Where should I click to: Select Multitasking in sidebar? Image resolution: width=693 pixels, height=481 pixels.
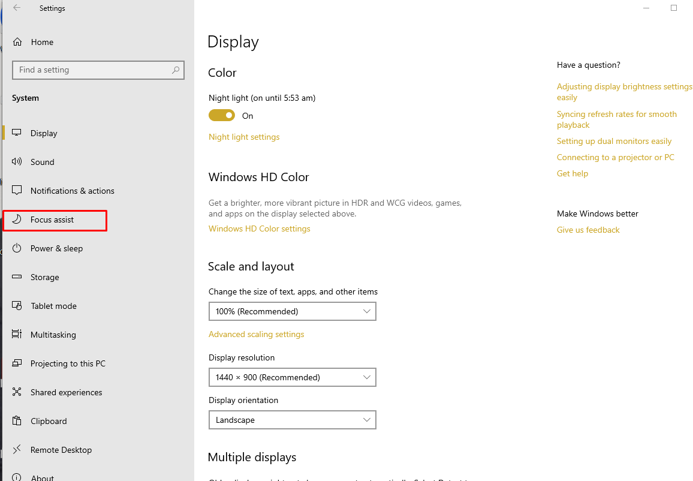click(x=53, y=335)
